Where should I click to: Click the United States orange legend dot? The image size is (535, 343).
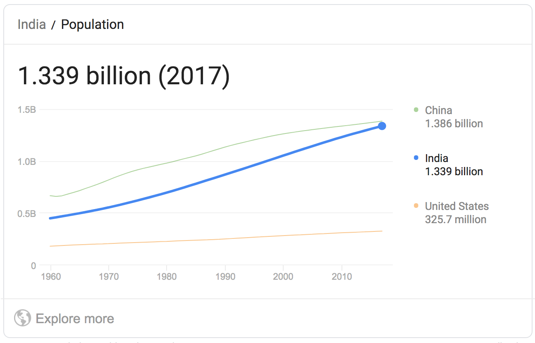pyautogui.click(x=416, y=206)
